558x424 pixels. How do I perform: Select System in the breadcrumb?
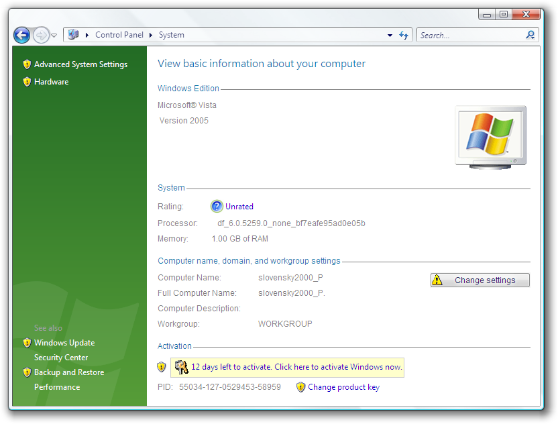(x=172, y=35)
